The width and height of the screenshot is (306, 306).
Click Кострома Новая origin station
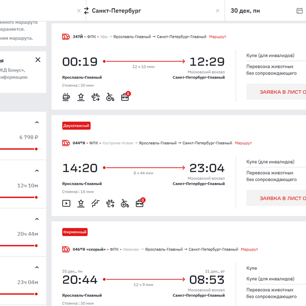click(x=118, y=143)
